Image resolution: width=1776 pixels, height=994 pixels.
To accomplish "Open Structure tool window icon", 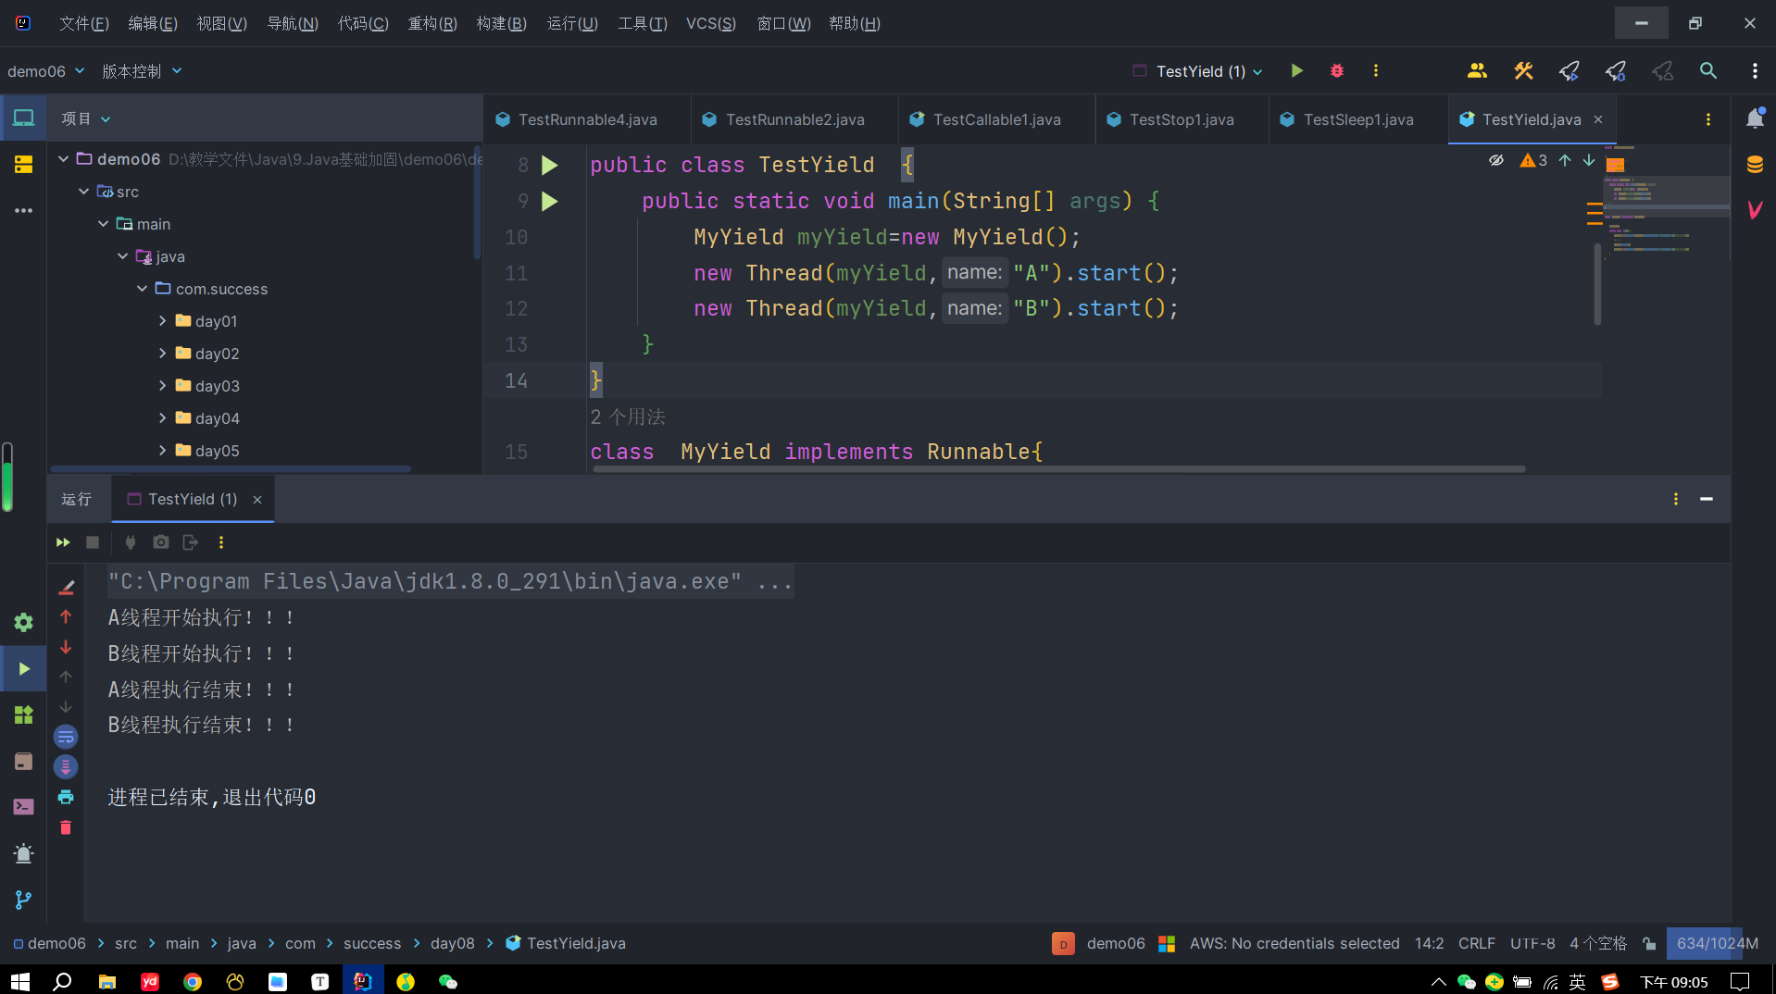I will tap(23, 165).
